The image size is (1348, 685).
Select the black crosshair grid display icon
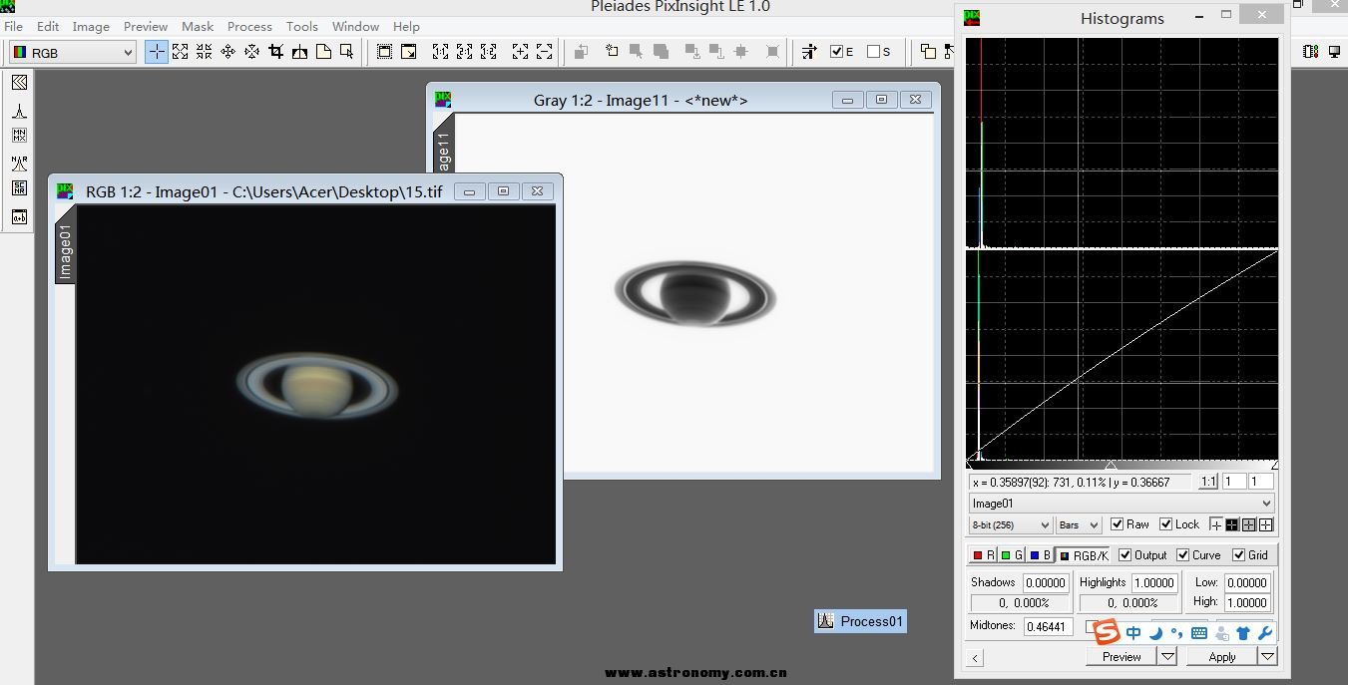(1232, 524)
